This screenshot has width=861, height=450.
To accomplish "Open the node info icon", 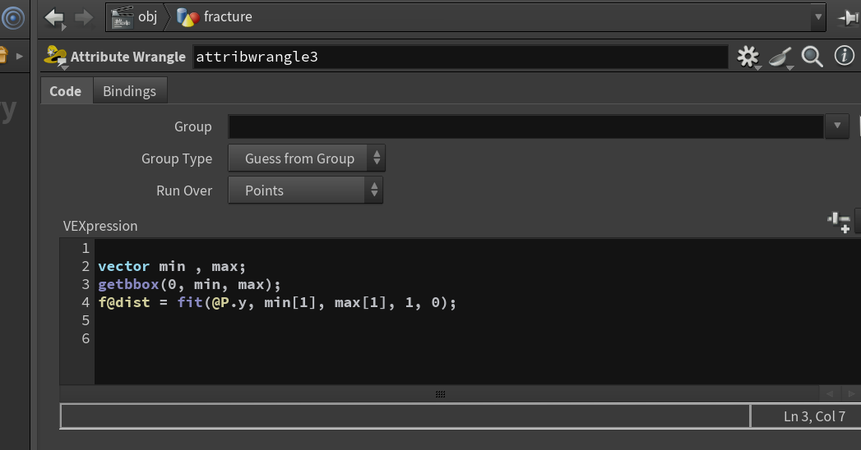I will 844,55.
